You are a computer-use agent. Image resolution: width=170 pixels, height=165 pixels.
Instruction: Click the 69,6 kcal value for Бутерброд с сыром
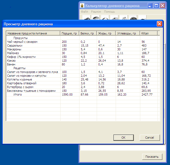point(145,87)
